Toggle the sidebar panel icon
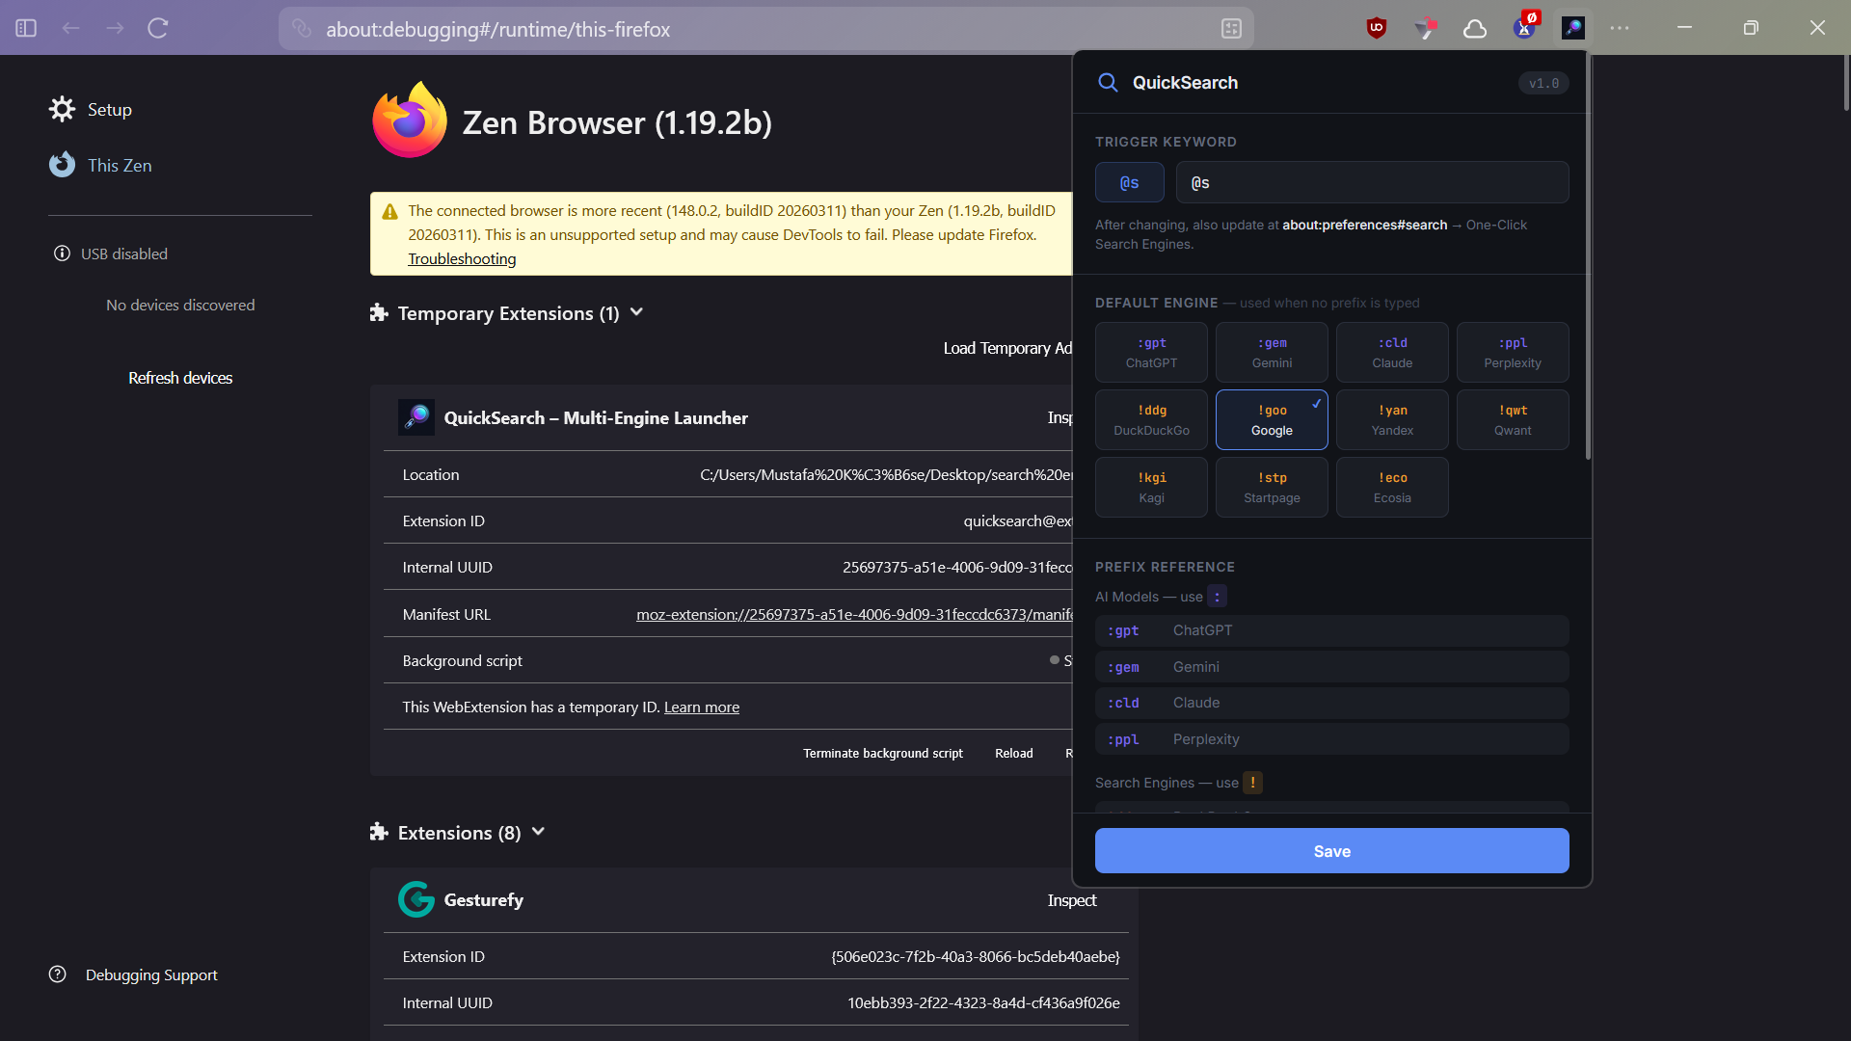Viewport: 1851px width, 1041px height. 26,28
